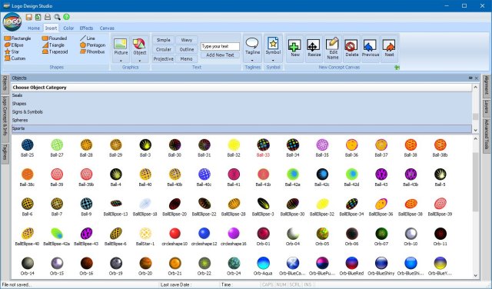Viewport: 492px width, 289px height.
Task: Pin the Objects panel
Action: 470,78
